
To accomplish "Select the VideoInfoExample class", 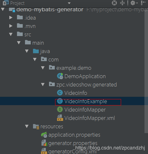I will coord(86,101).
